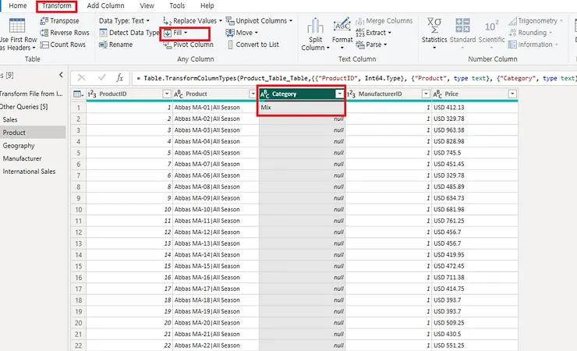Switch to the Add Column tab
The width and height of the screenshot is (577, 351).
(x=105, y=5)
